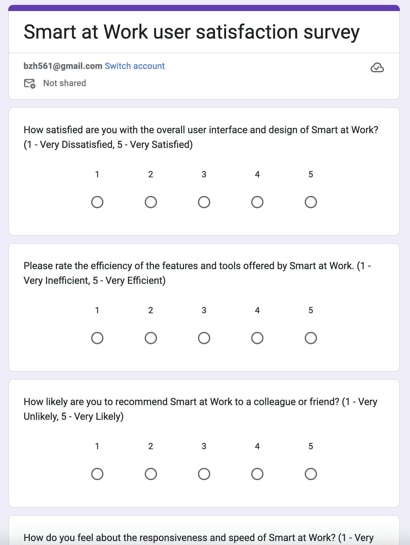Select rating 1 for interface design satisfaction

coord(97,202)
